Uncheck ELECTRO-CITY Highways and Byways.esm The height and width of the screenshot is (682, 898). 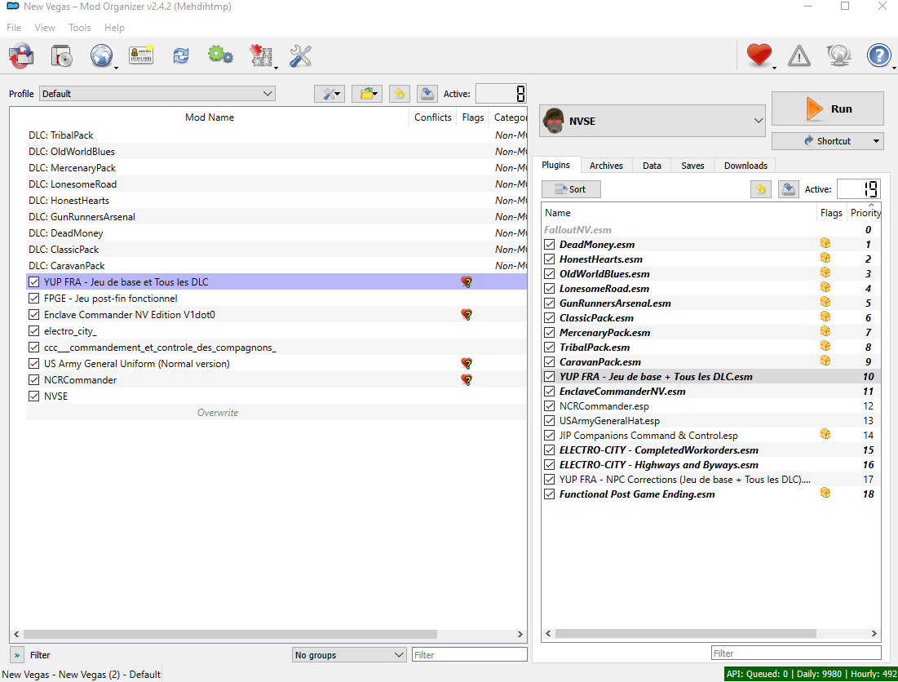pyautogui.click(x=549, y=465)
